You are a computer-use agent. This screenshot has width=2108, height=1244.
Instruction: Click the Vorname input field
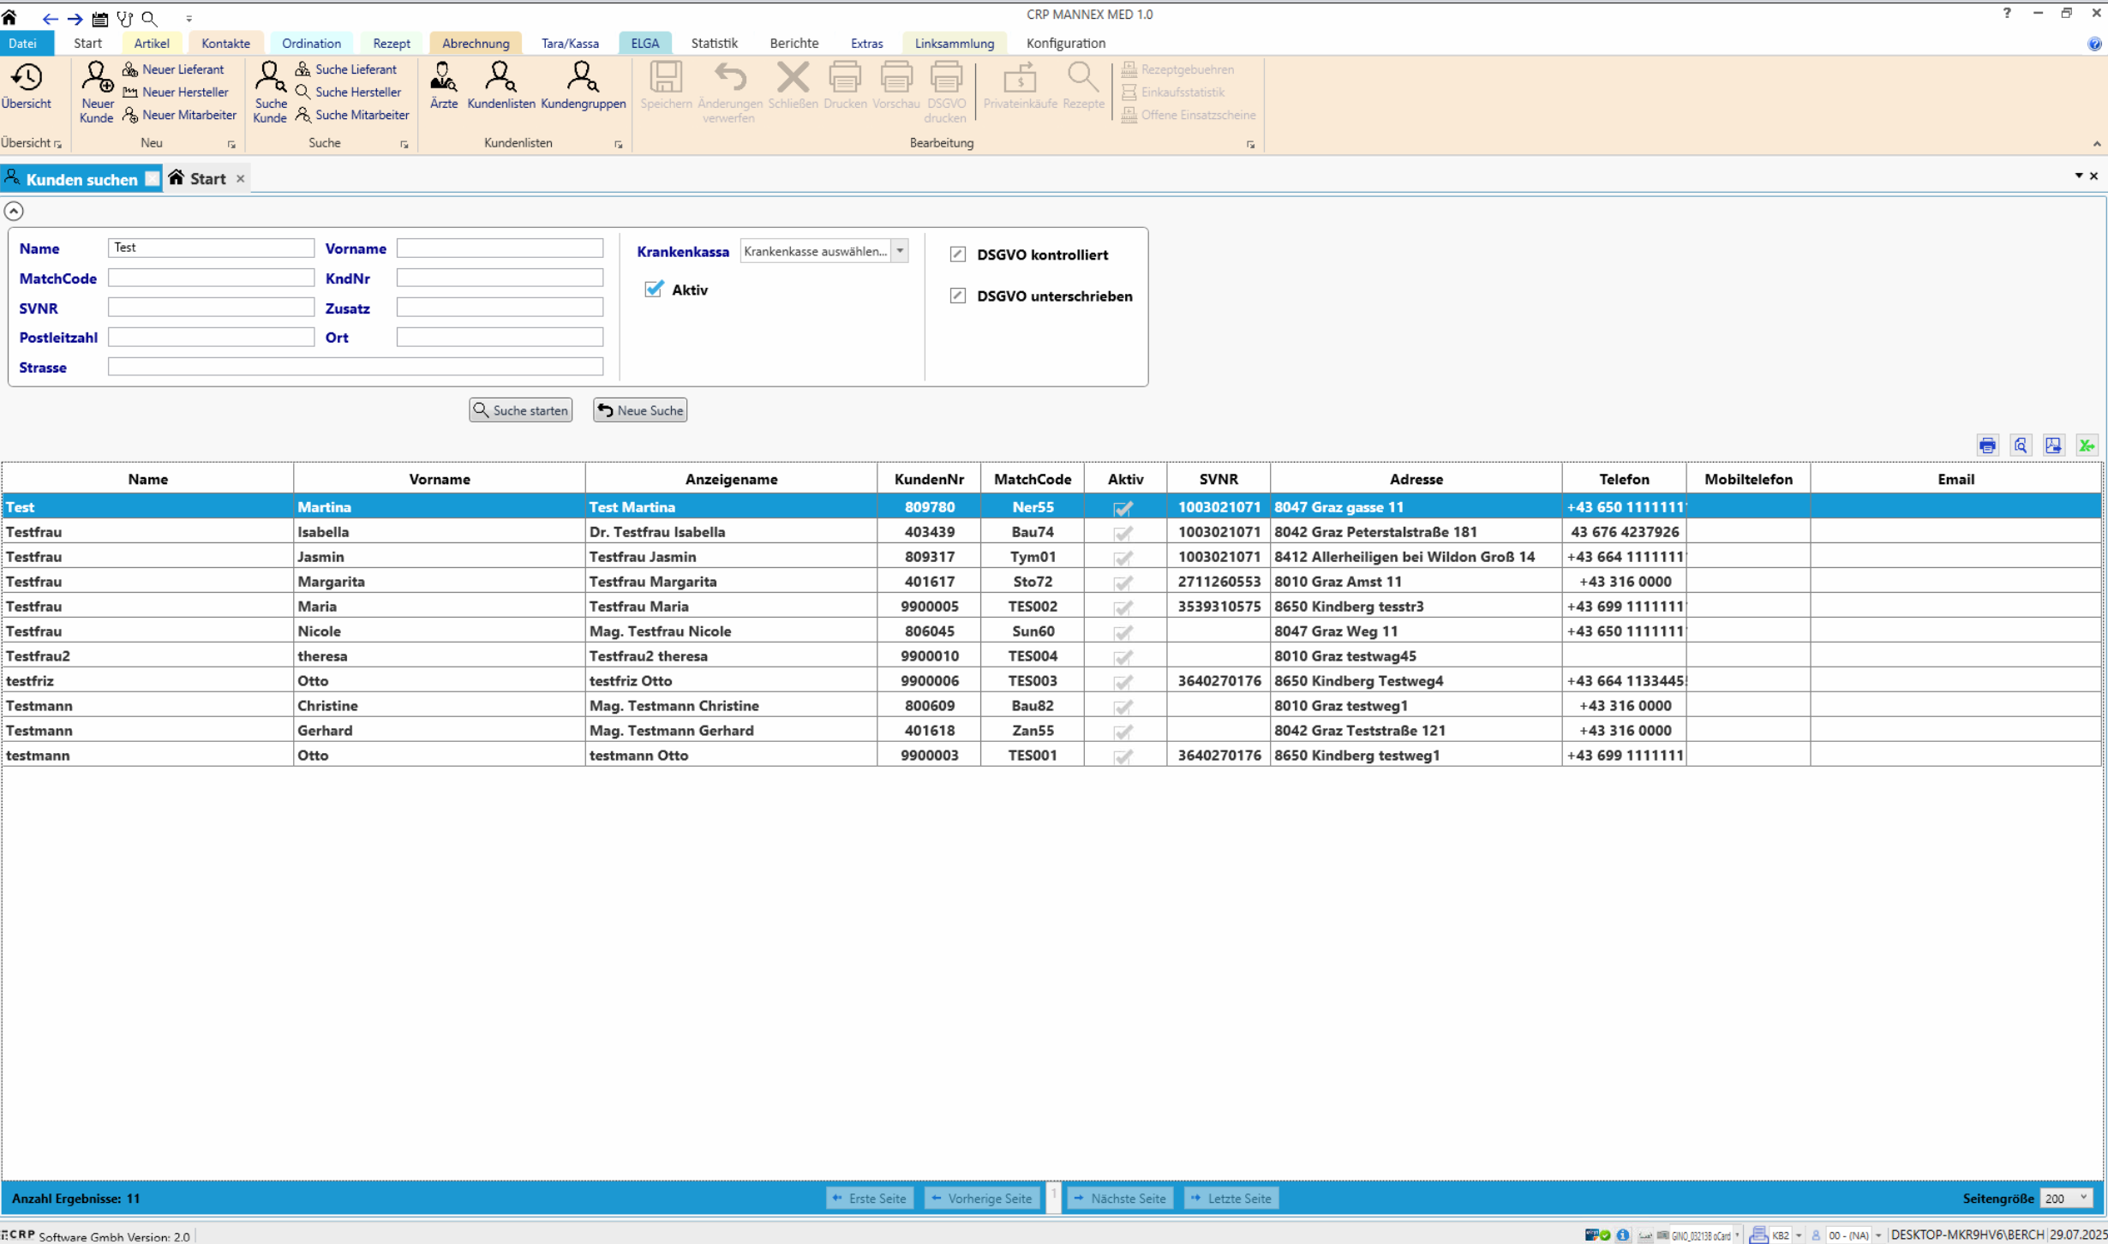(x=500, y=248)
